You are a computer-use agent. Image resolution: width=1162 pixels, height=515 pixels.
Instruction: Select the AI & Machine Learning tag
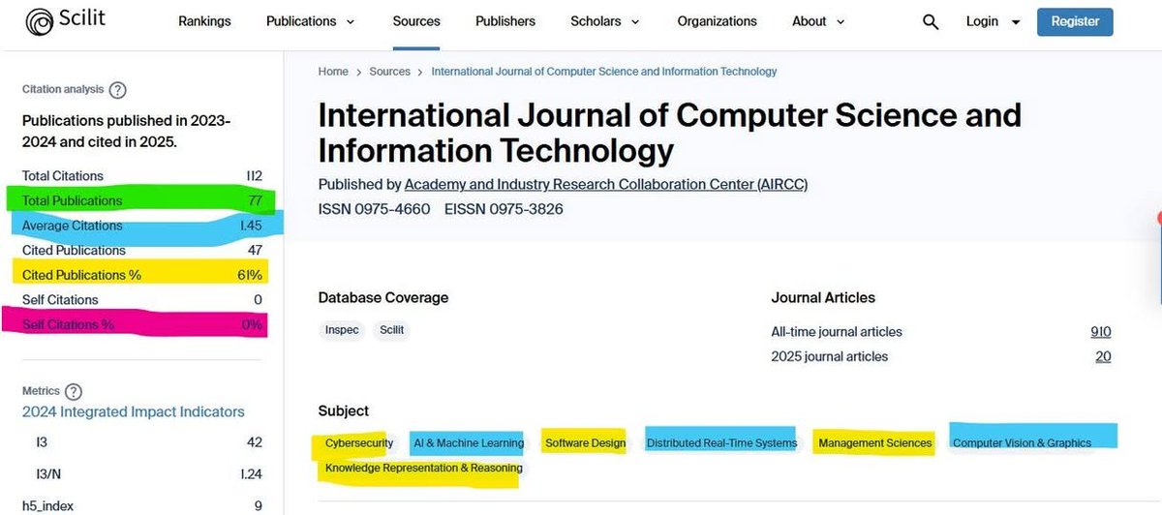pos(469,443)
